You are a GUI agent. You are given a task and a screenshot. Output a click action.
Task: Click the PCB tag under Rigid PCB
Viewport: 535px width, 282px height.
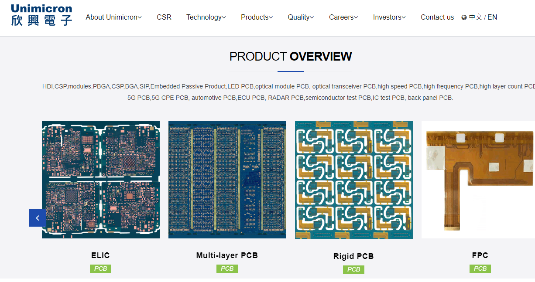354,269
